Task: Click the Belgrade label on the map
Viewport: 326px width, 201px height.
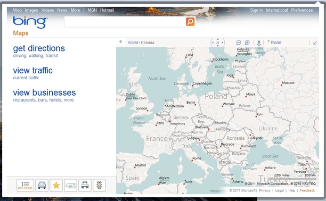Action: point(227,144)
